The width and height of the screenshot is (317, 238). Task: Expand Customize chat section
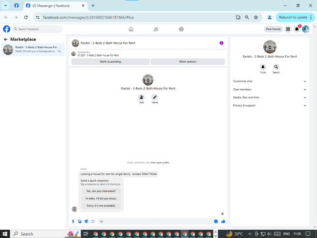[269, 81]
